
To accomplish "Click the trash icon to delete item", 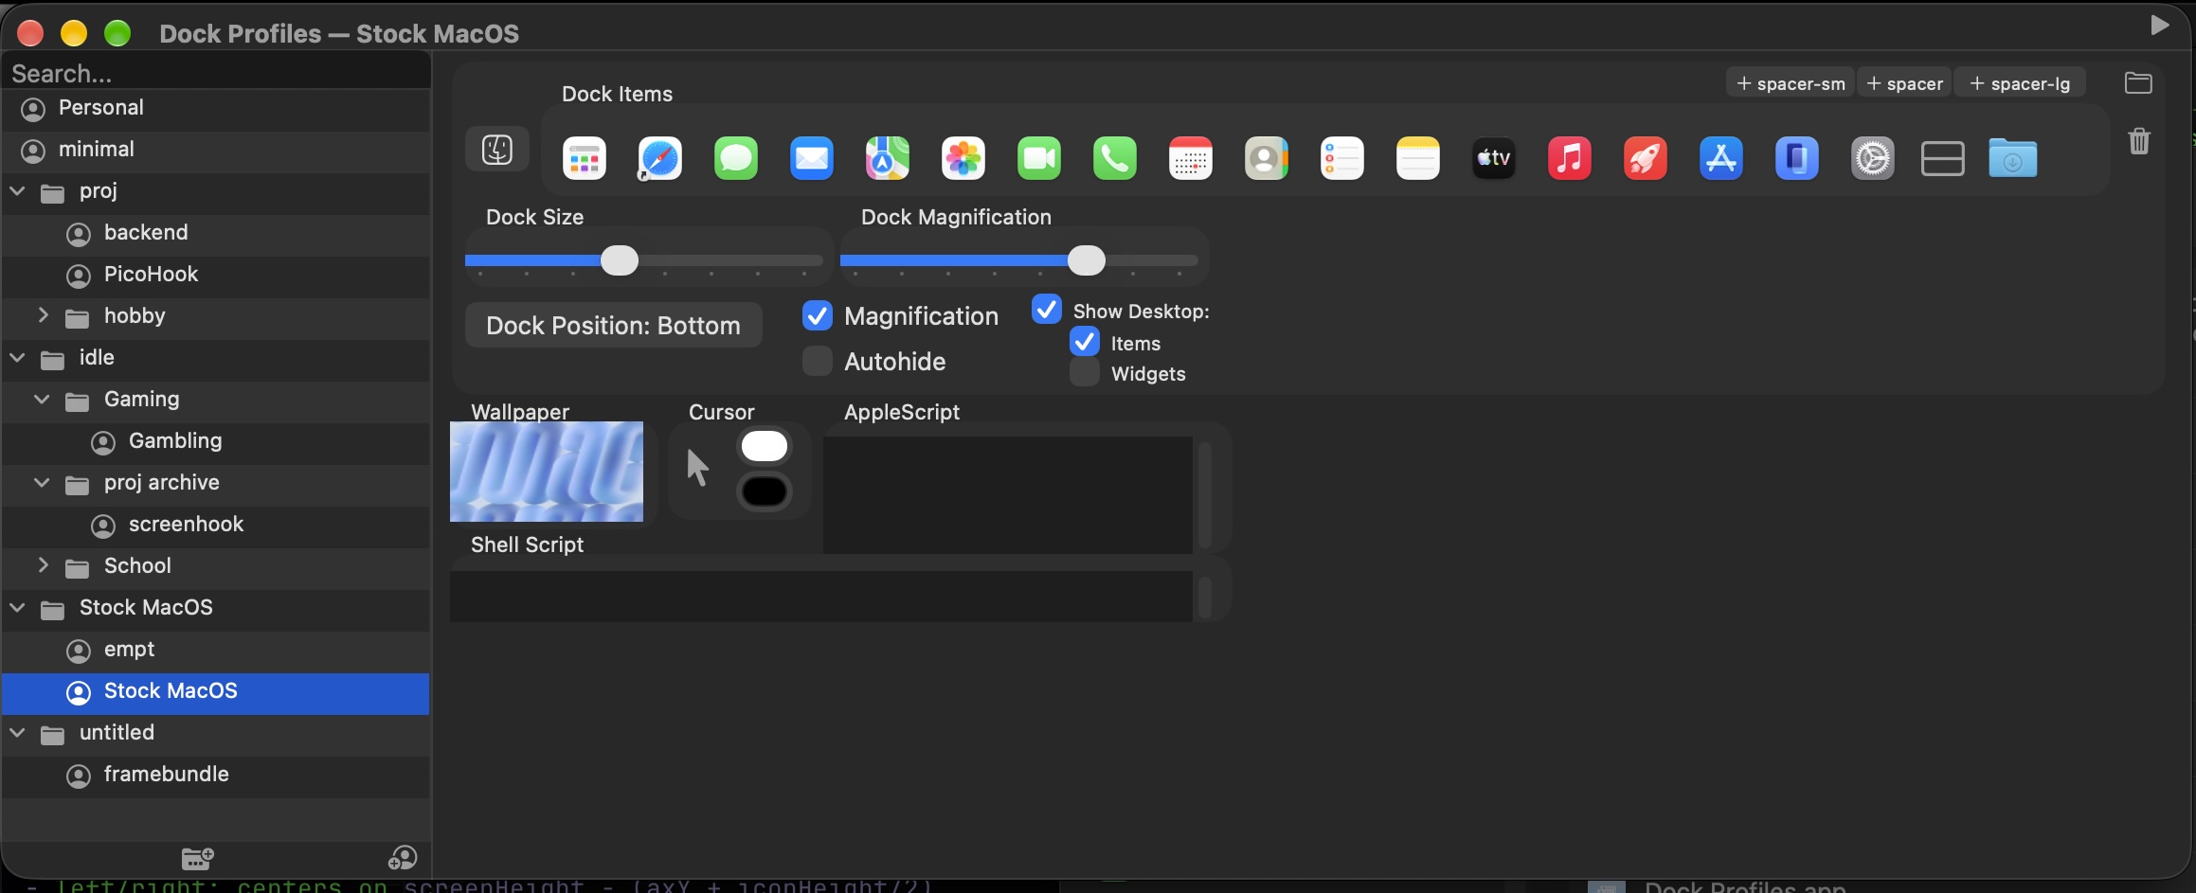I will (x=2139, y=141).
